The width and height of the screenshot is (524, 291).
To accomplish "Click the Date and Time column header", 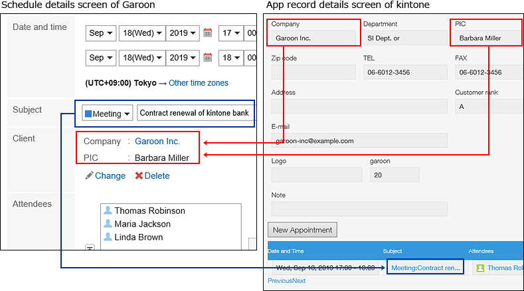I will coord(286,251).
